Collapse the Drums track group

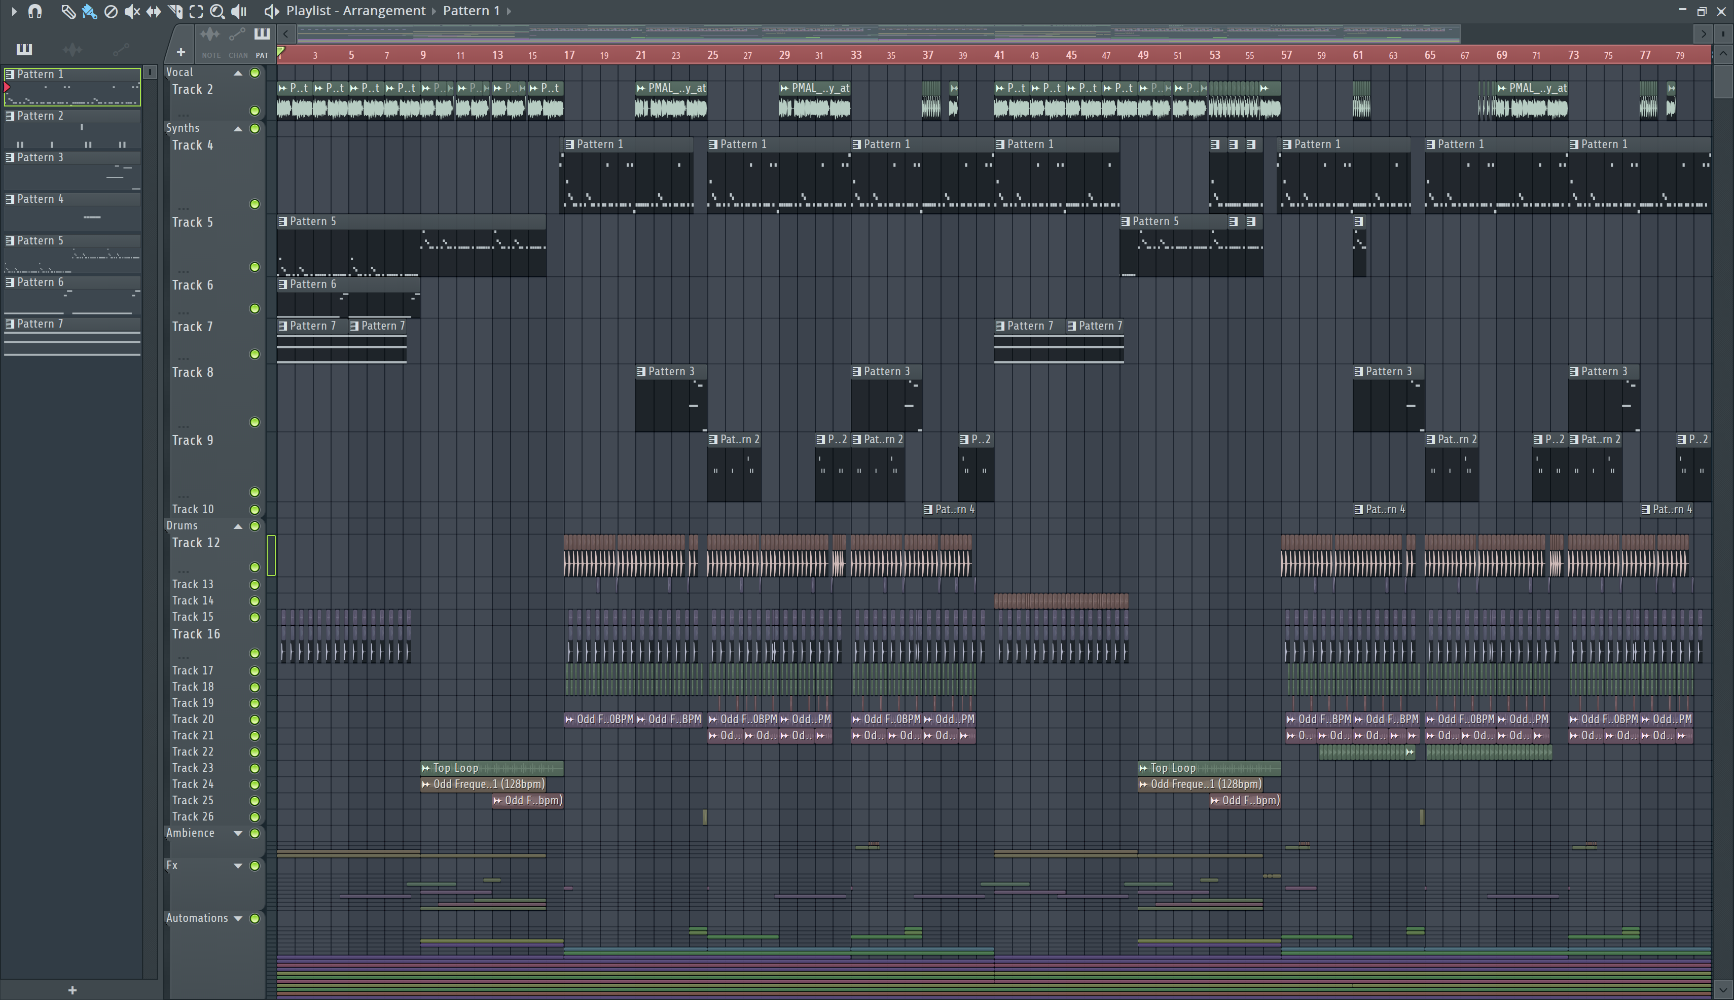pyautogui.click(x=238, y=526)
